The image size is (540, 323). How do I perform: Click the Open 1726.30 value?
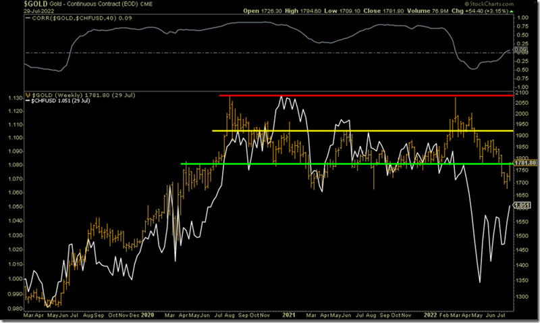(263, 11)
